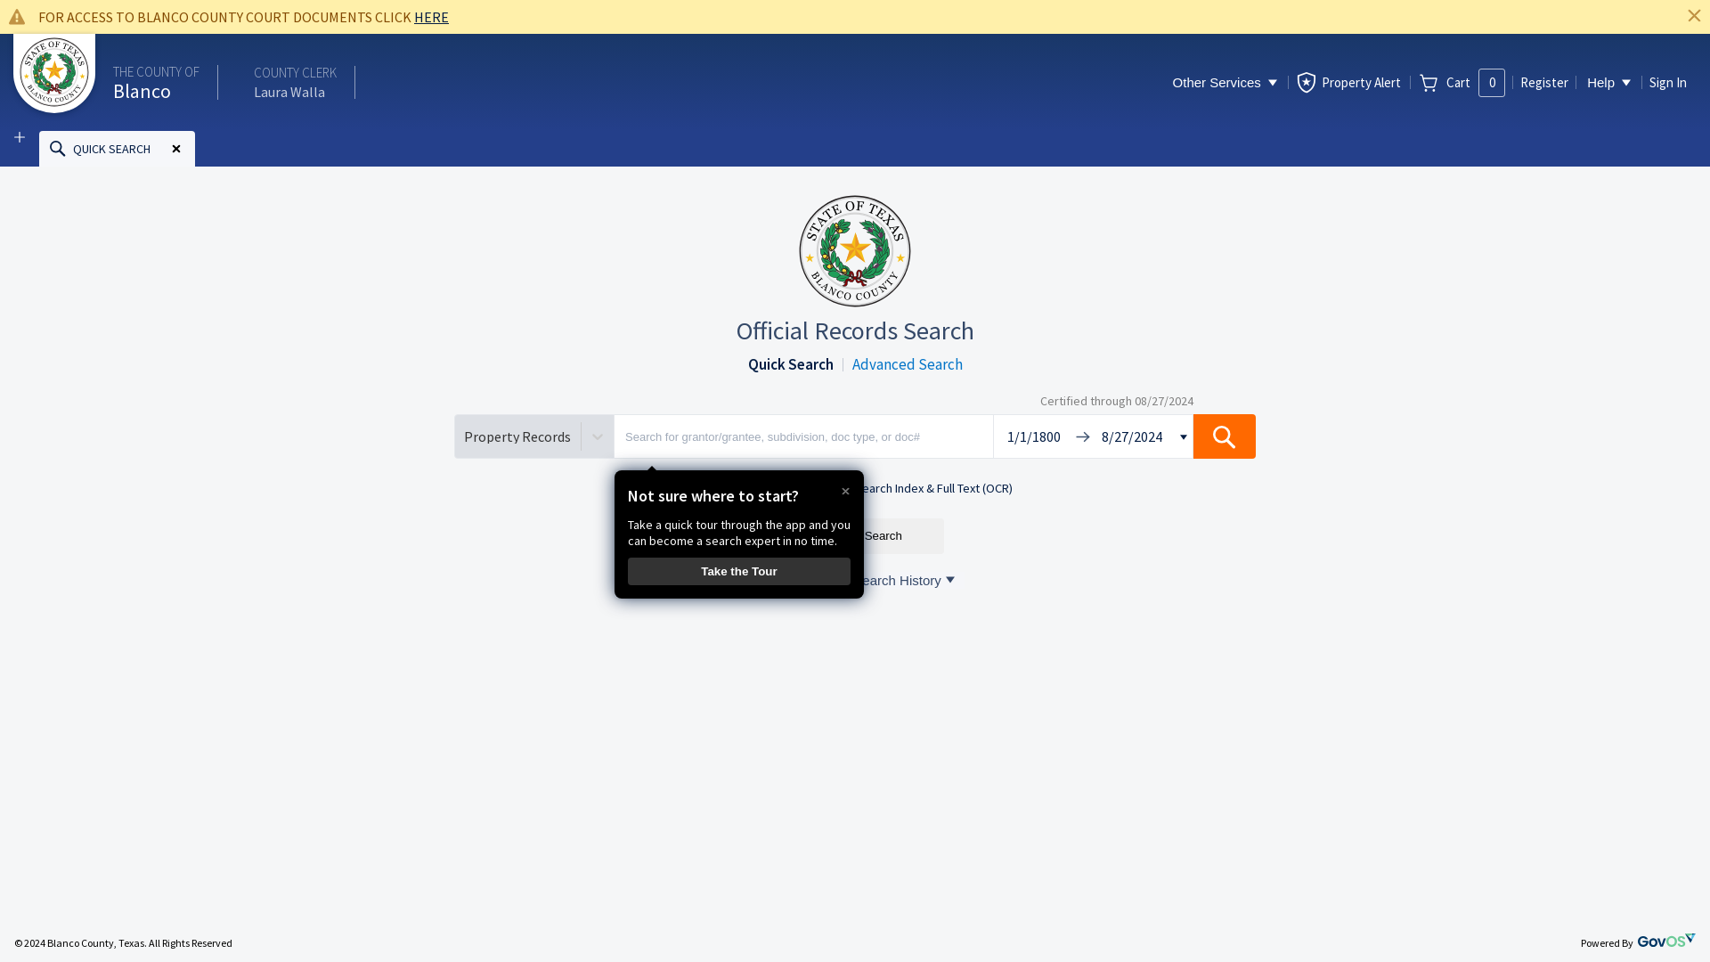The height and width of the screenshot is (962, 1710).
Task: Run search with orange magnifier button
Action: [x=1225, y=436]
